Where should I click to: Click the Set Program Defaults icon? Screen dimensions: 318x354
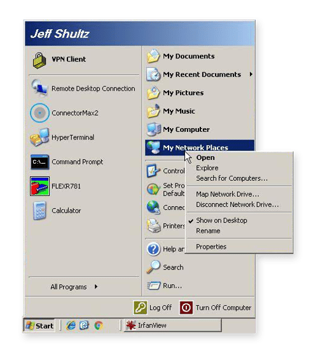tap(153, 189)
